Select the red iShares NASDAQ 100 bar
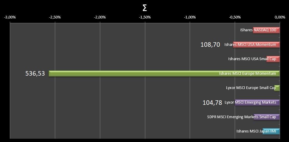 click(x=266, y=30)
